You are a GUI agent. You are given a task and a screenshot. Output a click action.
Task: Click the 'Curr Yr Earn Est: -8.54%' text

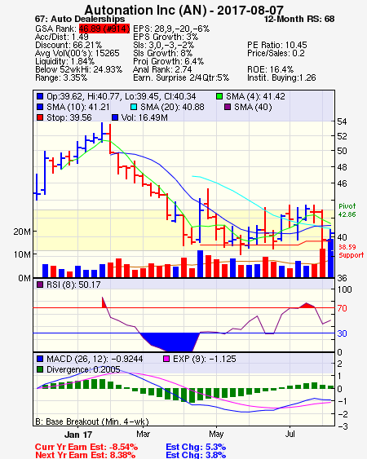[86, 447]
